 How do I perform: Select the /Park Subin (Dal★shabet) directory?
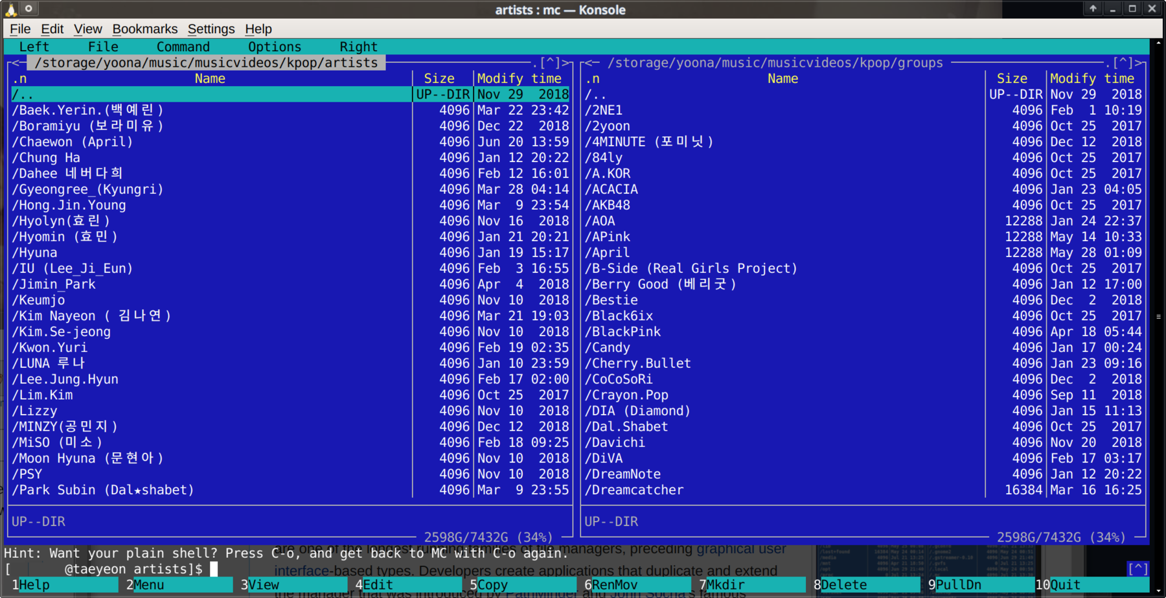click(x=102, y=490)
